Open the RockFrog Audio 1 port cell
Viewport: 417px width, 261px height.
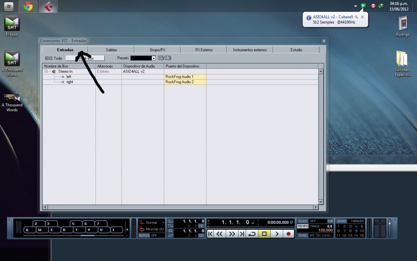click(185, 77)
